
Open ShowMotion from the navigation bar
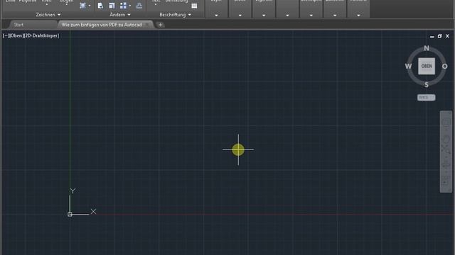tap(446, 181)
